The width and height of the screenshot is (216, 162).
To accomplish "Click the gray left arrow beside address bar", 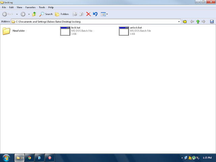I will point(192,22).
